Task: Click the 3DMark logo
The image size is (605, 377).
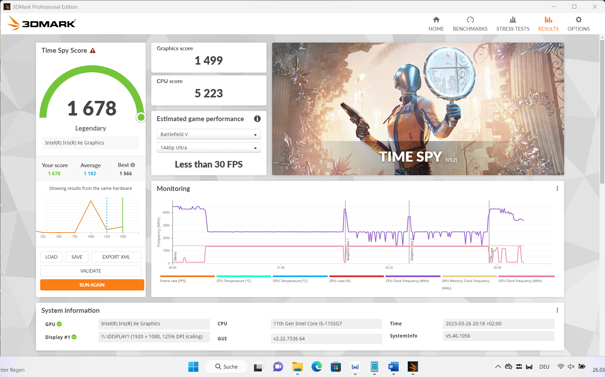Action: (41, 23)
